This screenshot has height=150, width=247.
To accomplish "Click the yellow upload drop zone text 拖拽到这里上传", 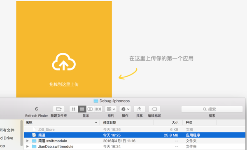I will point(64,84).
